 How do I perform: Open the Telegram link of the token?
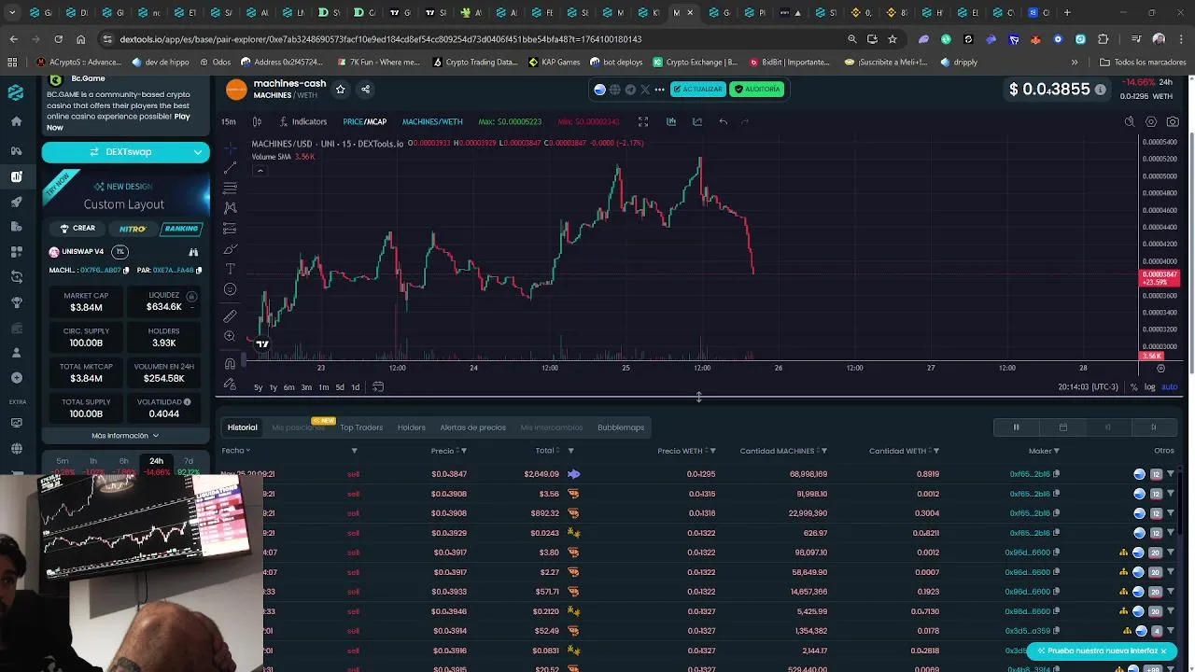coord(630,90)
